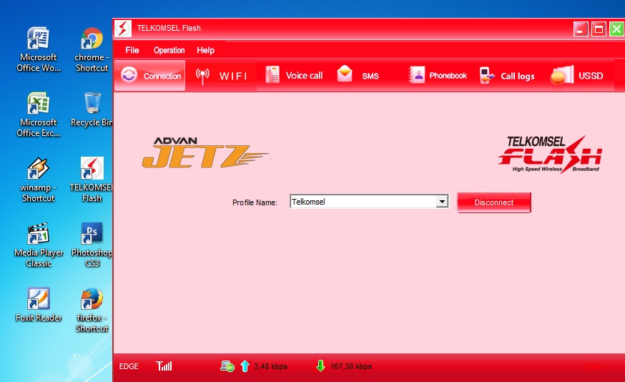Image resolution: width=625 pixels, height=382 pixels.
Task: Click the network connection status icon
Action: point(227,366)
